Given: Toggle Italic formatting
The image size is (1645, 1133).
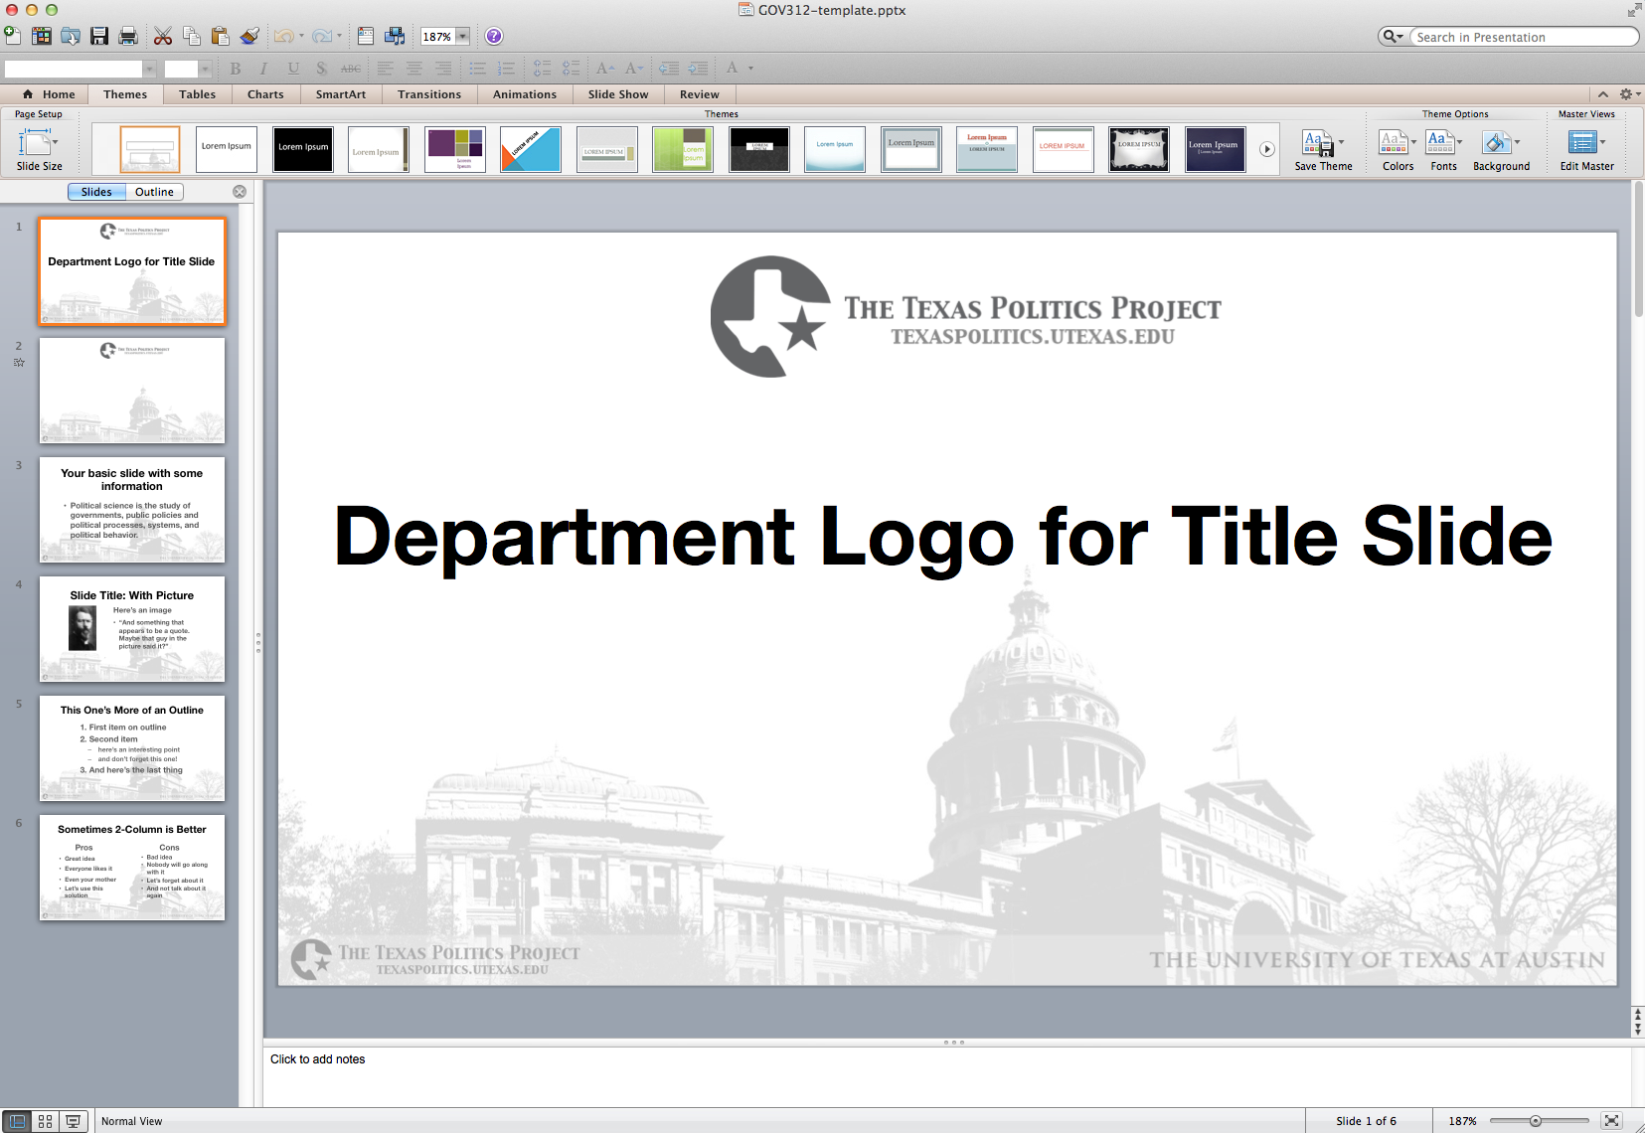Looking at the screenshot, I should click(263, 69).
